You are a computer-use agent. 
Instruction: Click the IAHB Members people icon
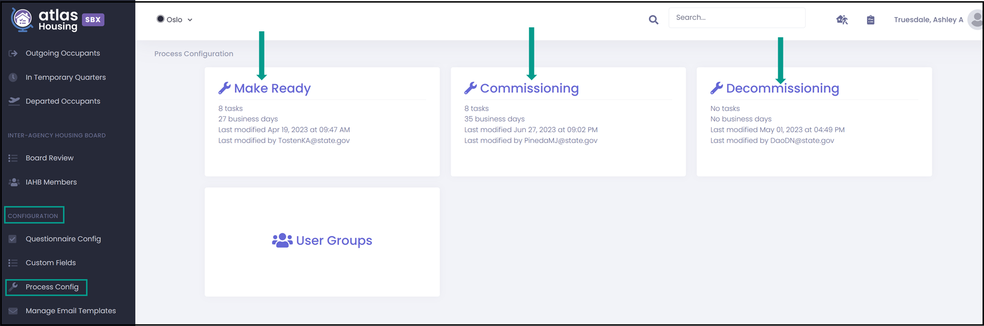pos(14,182)
